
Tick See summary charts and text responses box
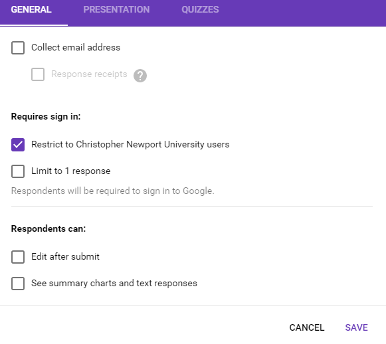click(x=18, y=284)
